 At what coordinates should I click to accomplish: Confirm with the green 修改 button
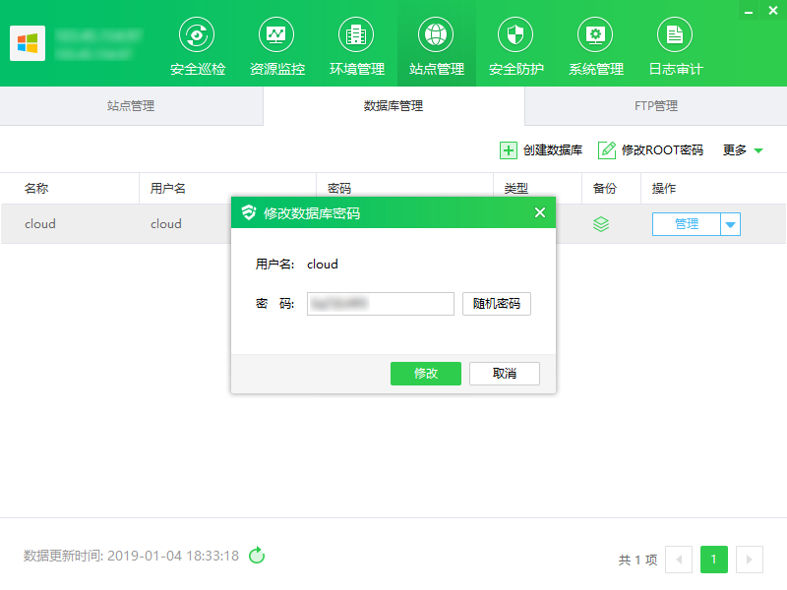(426, 374)
